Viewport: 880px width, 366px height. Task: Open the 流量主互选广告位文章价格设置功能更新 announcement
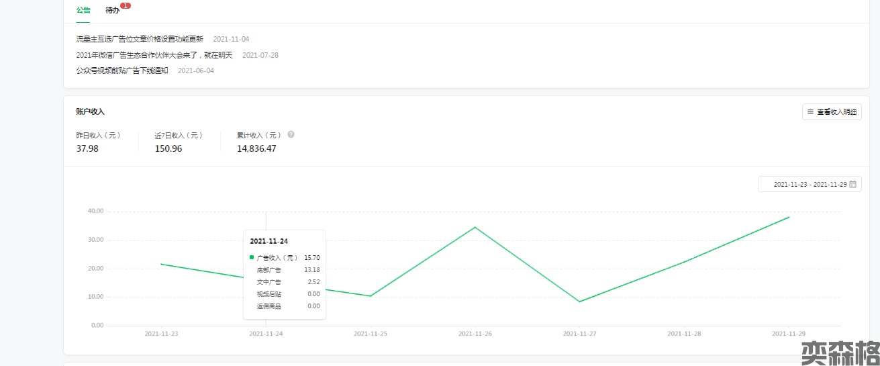click(140, 39)
